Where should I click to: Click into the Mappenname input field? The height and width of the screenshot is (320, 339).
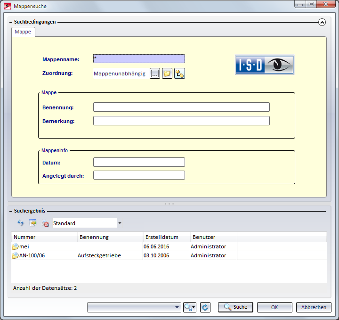(139, 59)
